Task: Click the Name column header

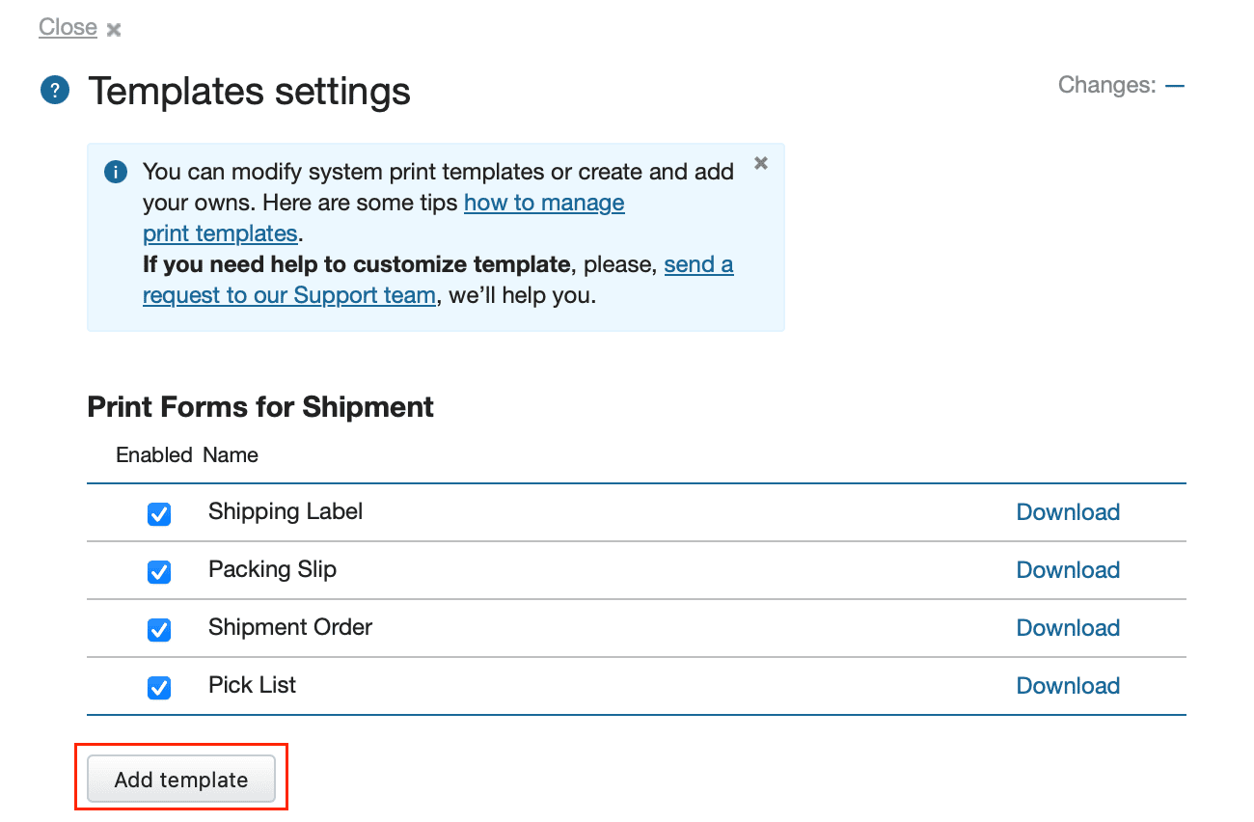Action: (231, 454)
